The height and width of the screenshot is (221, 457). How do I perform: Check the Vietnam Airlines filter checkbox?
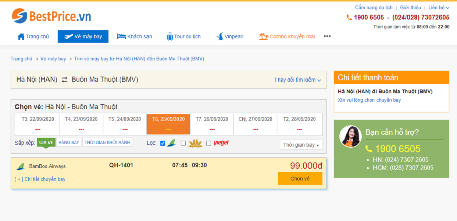183,143
